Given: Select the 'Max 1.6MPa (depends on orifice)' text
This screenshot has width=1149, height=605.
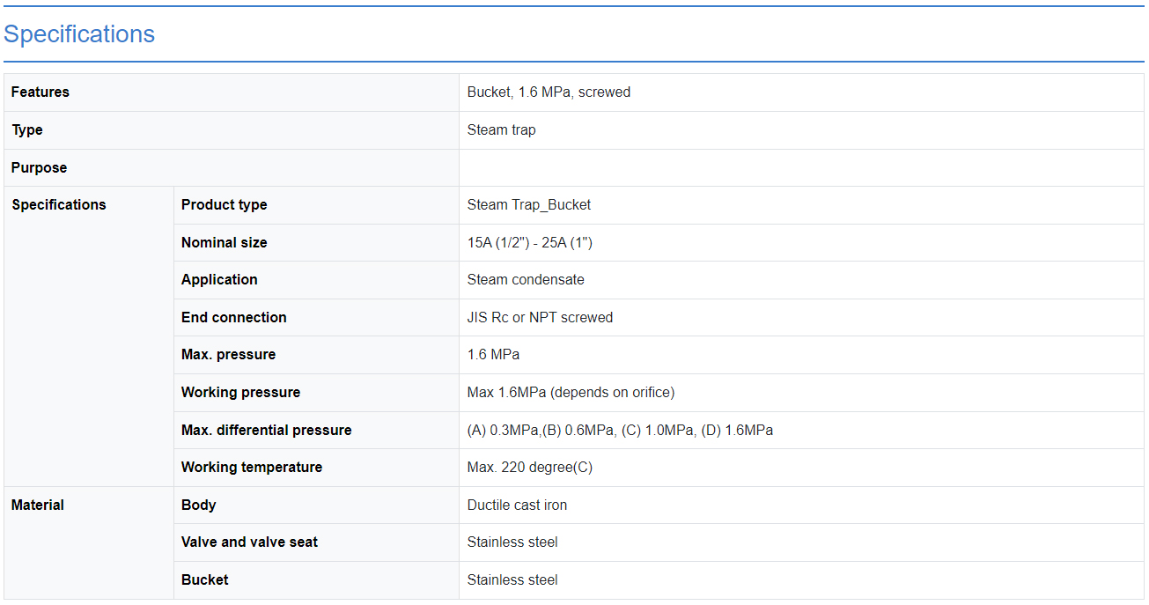Looking at the screenshot, I should (571, 393).
